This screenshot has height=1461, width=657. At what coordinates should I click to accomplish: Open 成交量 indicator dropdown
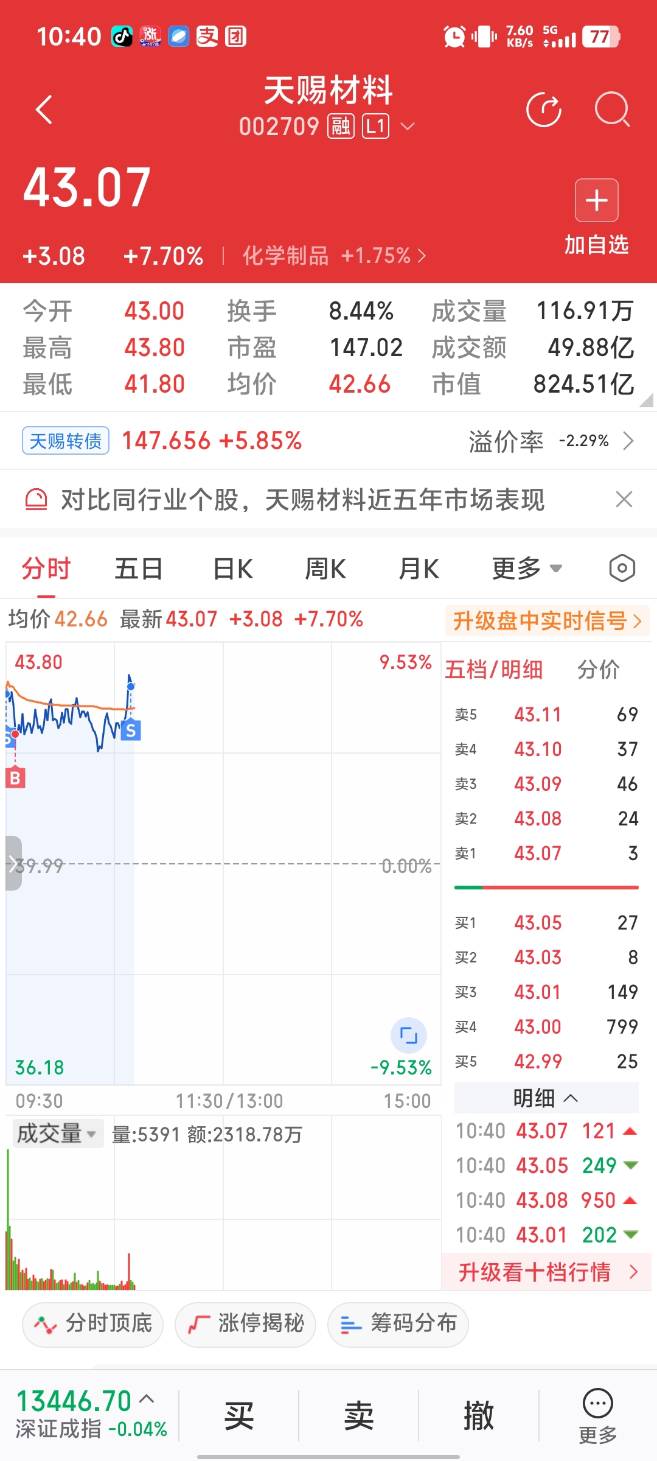pos(58,1133)
